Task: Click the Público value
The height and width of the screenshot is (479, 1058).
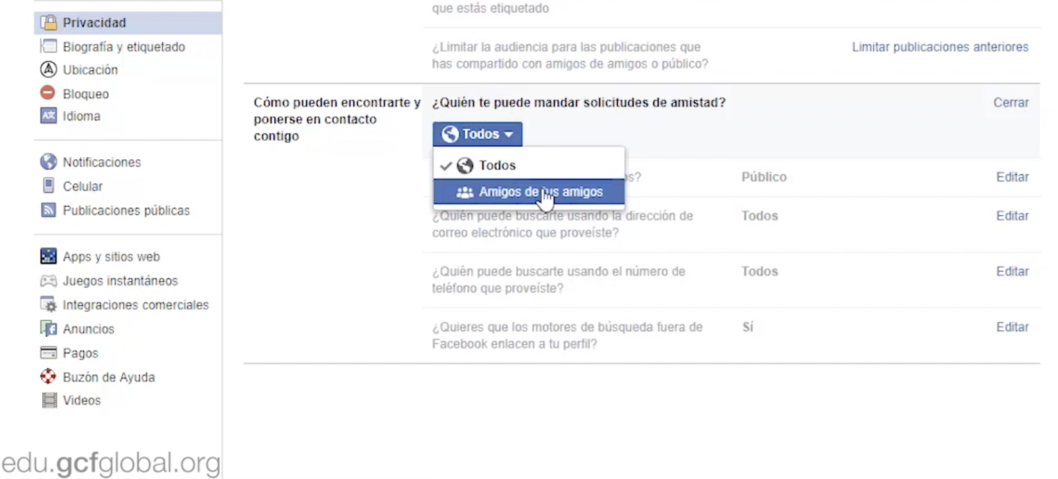Action: tap(764, 177)
